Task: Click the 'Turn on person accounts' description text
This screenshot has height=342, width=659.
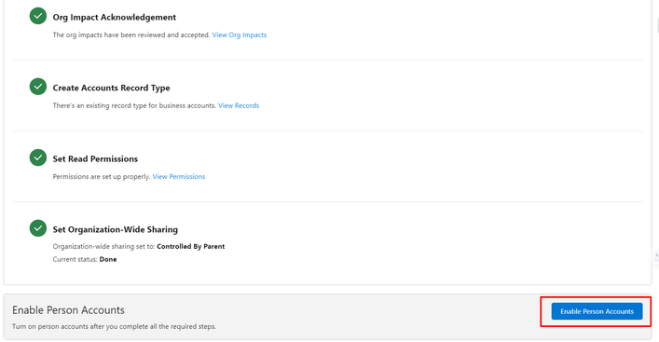Action: [114, 326]
